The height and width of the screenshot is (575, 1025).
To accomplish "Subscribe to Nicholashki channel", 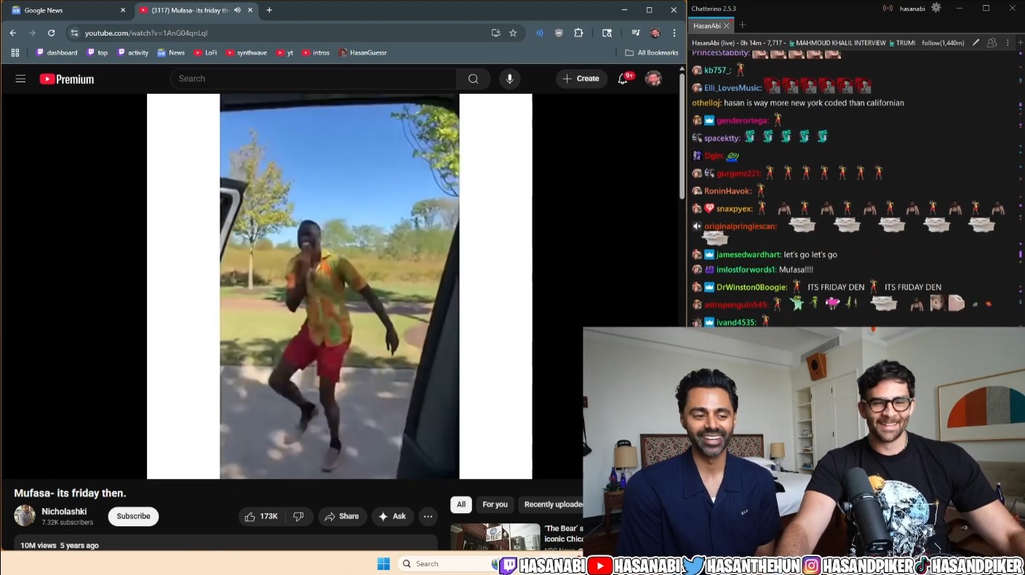I will [x=133, y=516].
